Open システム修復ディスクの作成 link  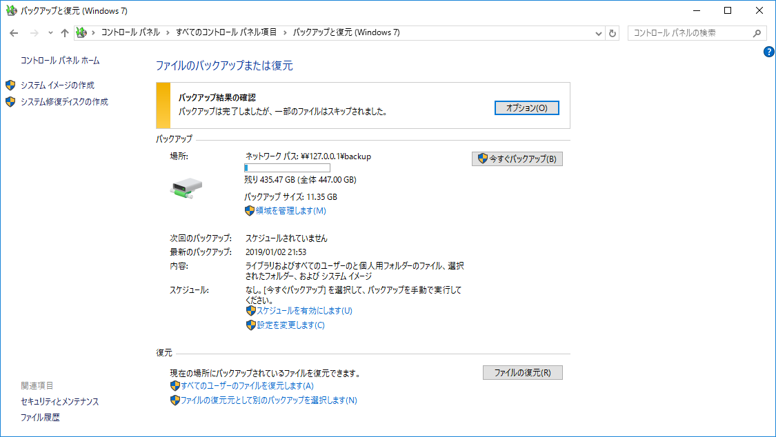click(64, 102)
